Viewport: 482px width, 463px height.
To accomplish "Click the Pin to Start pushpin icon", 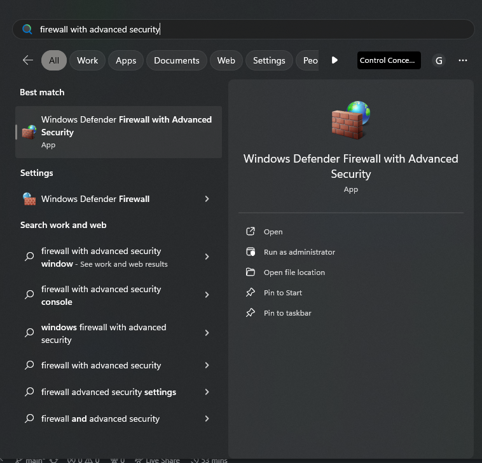I will click(x=251, y=292).
